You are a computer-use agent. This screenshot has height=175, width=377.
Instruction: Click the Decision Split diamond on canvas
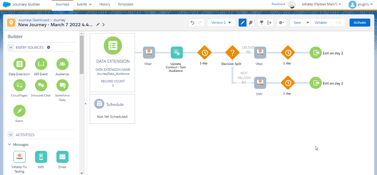point(232,53)
